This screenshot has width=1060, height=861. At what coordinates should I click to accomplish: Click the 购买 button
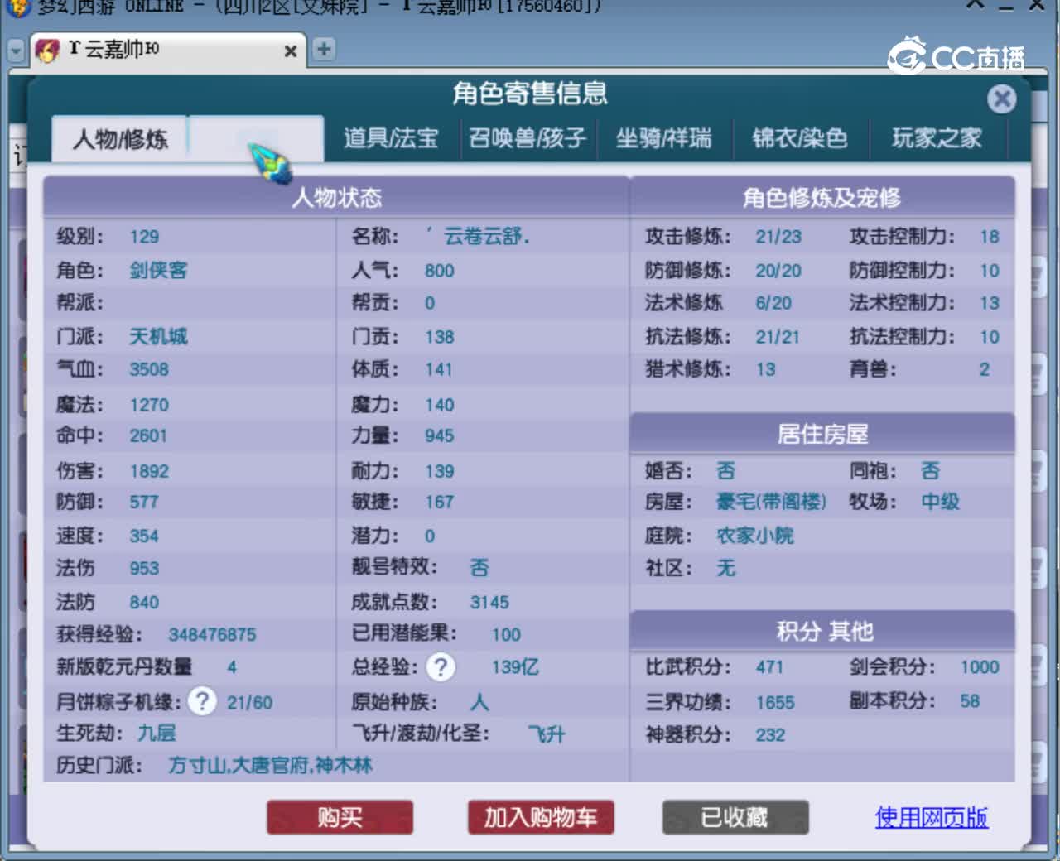point(340,818)
